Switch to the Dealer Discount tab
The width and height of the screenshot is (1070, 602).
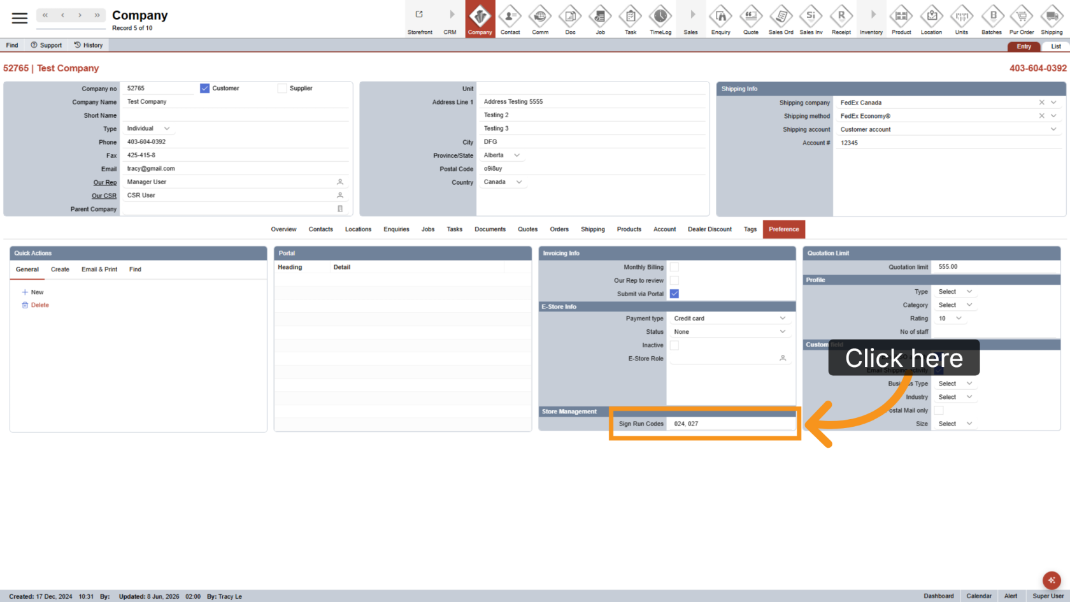point(710,229)
